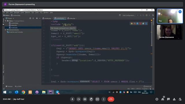Select controll.php in project tree
Viewport: 185px width, 104px height.
14,23
